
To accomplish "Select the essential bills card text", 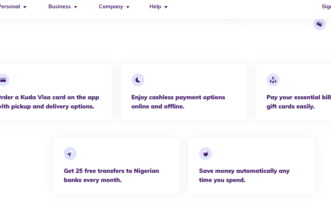I will pos(299,102).
